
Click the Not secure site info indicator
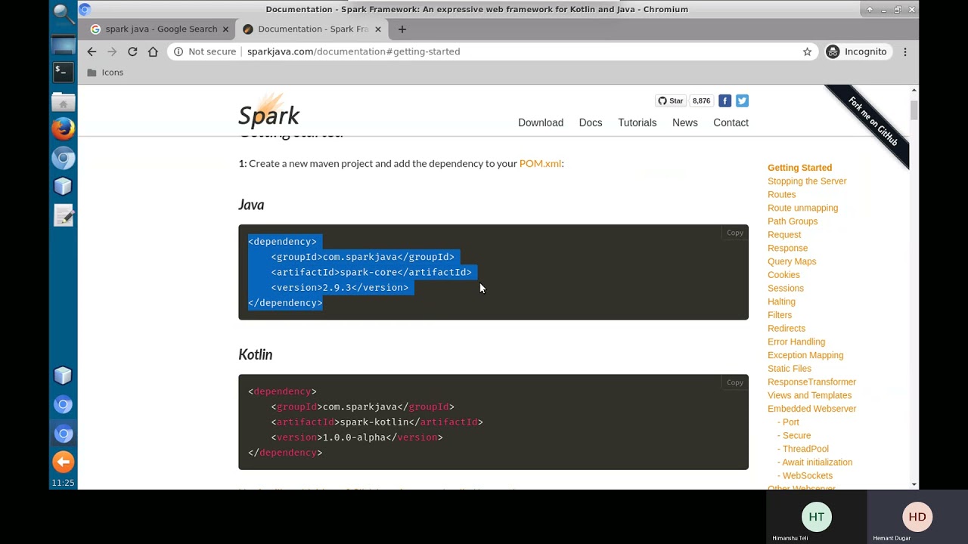tap(205, 51)
